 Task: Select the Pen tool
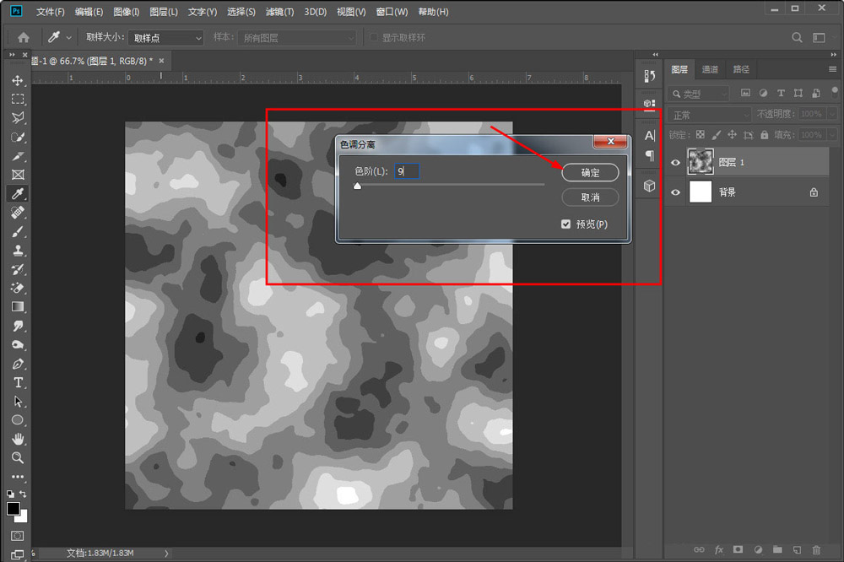[18, 364]
